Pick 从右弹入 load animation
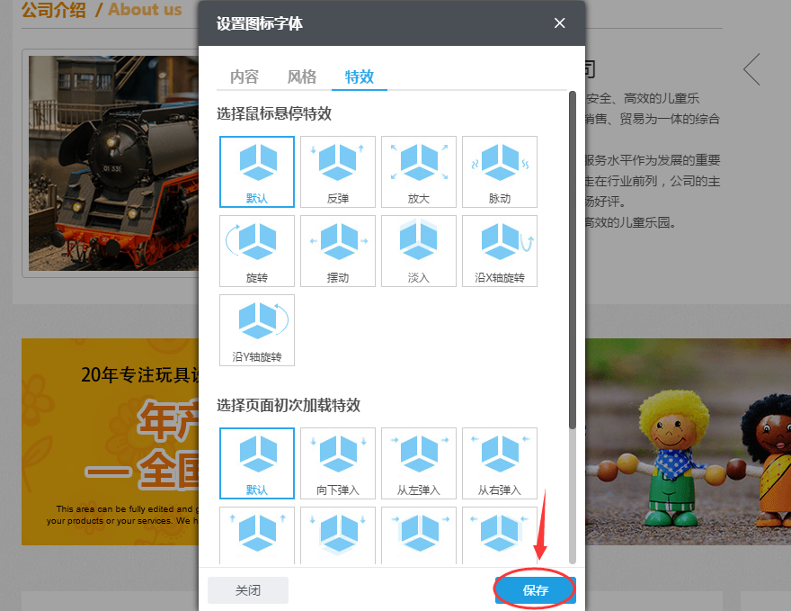This screenshot has height=611, width=791. pos(500,463)
